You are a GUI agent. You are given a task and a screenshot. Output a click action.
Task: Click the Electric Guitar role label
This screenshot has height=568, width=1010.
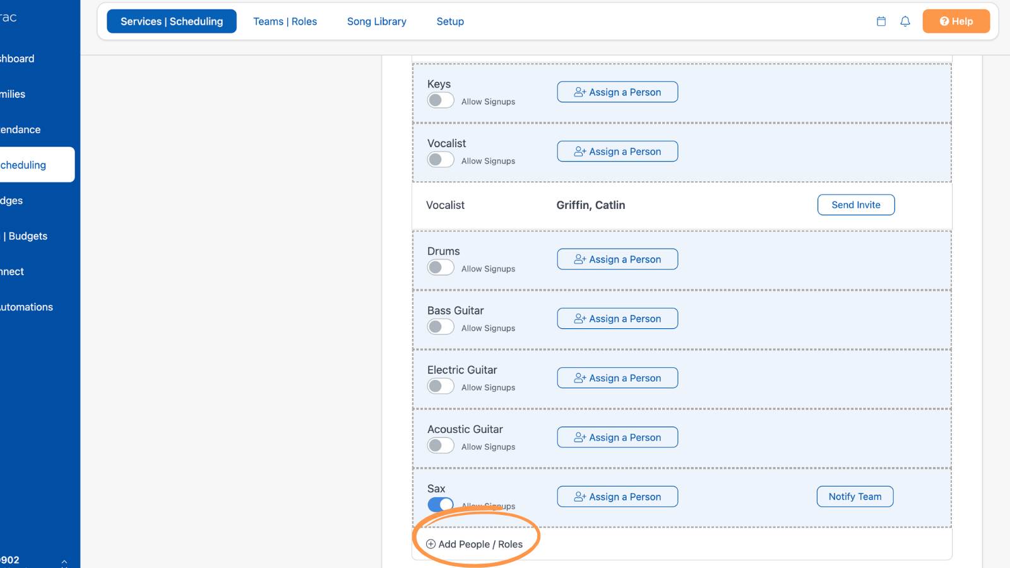[x=462, y=370]
